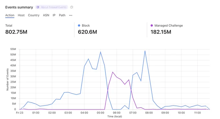
Task: Expand the more tabs ellipsis menu
Action: coord(71,15)
